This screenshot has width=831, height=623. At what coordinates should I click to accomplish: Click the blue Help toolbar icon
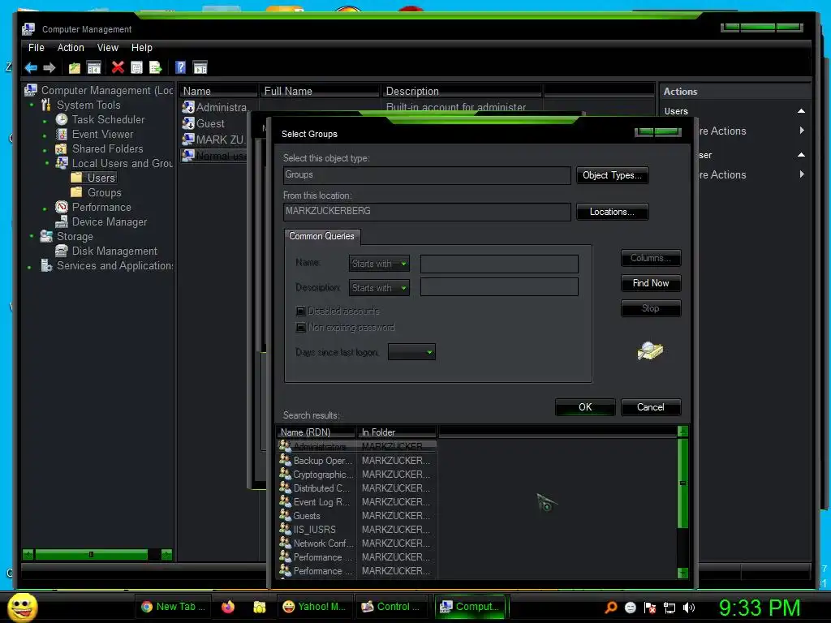tap(180, 67)
